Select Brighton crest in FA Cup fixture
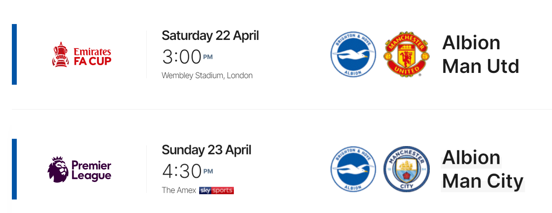 (353, 54)
